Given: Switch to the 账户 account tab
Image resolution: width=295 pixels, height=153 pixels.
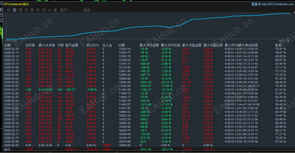Looking at the screenshot, I should pyautogui.click(x=63, y=10).
